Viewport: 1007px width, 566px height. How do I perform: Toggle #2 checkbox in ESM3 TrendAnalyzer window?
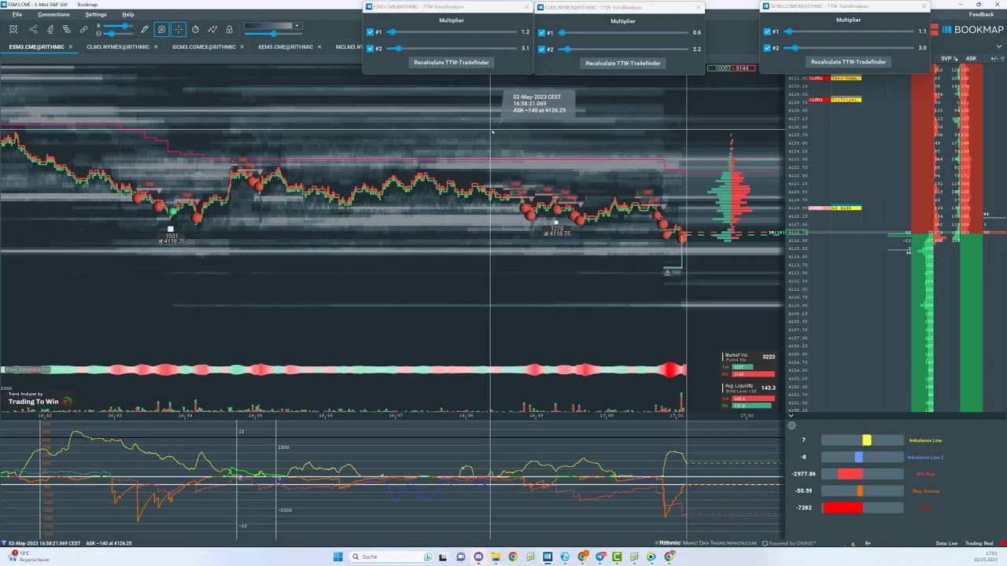(371, 49)
